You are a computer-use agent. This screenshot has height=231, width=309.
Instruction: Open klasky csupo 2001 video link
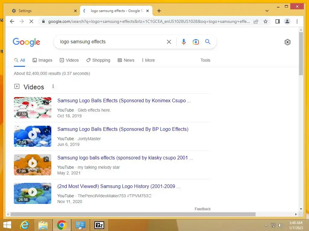coord(125,158)
